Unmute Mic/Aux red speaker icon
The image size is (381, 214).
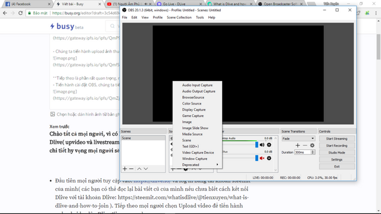click(262, 158)
